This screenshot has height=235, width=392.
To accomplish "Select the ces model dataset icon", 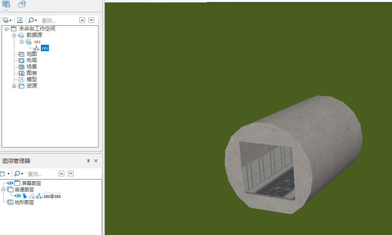I will [37, 48].
